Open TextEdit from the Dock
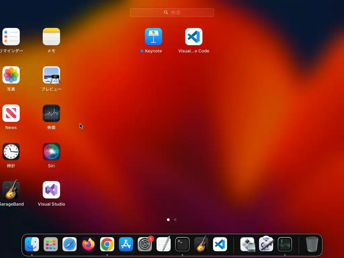 coord(164,244)
